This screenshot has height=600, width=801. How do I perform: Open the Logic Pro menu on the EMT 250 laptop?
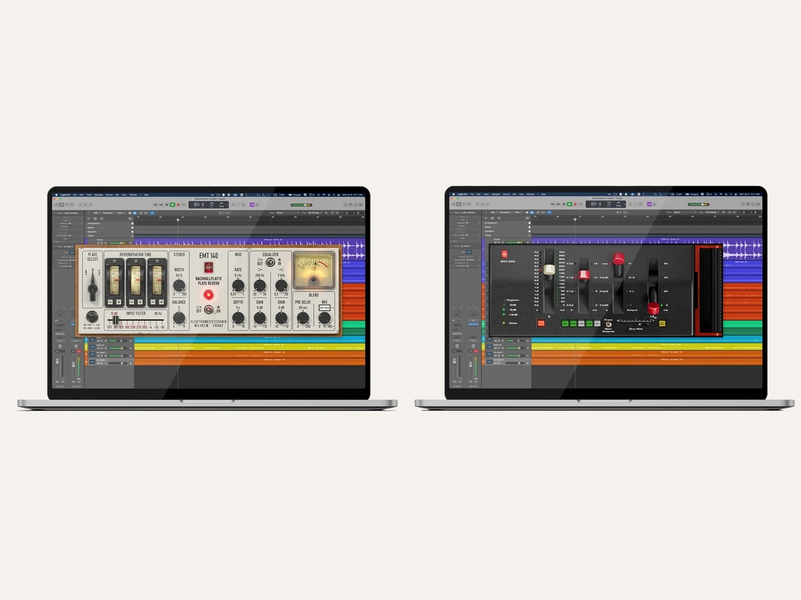463,195
